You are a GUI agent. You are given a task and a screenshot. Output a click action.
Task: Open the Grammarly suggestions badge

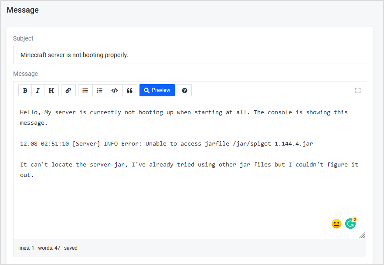point(351,223)
